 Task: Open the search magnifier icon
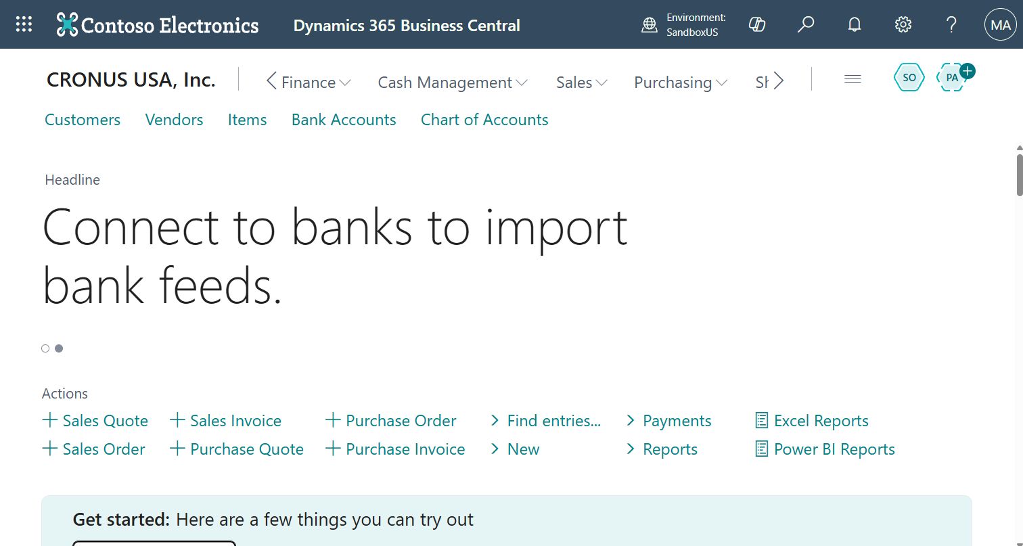click(806, 25)
